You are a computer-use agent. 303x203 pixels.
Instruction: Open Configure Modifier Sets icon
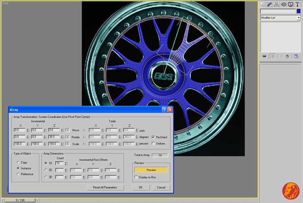tap(296, 56)
